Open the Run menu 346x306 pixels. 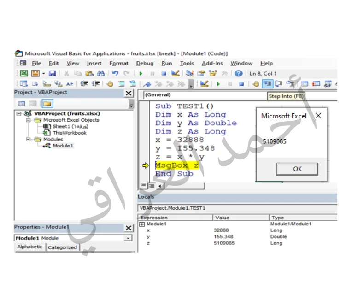click(x=167, y=63)
